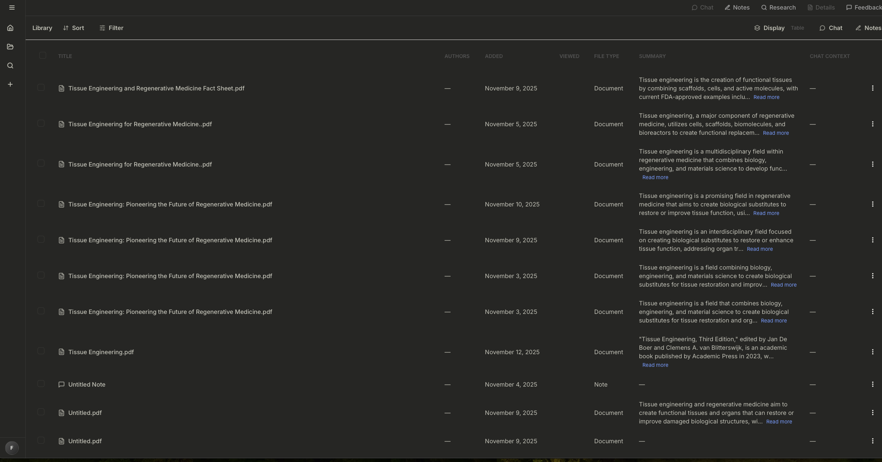The height and width of the screenshot is (462, 882).
Task: Open the three-dot menu for Untitled Note
Action: click(873, 384)
